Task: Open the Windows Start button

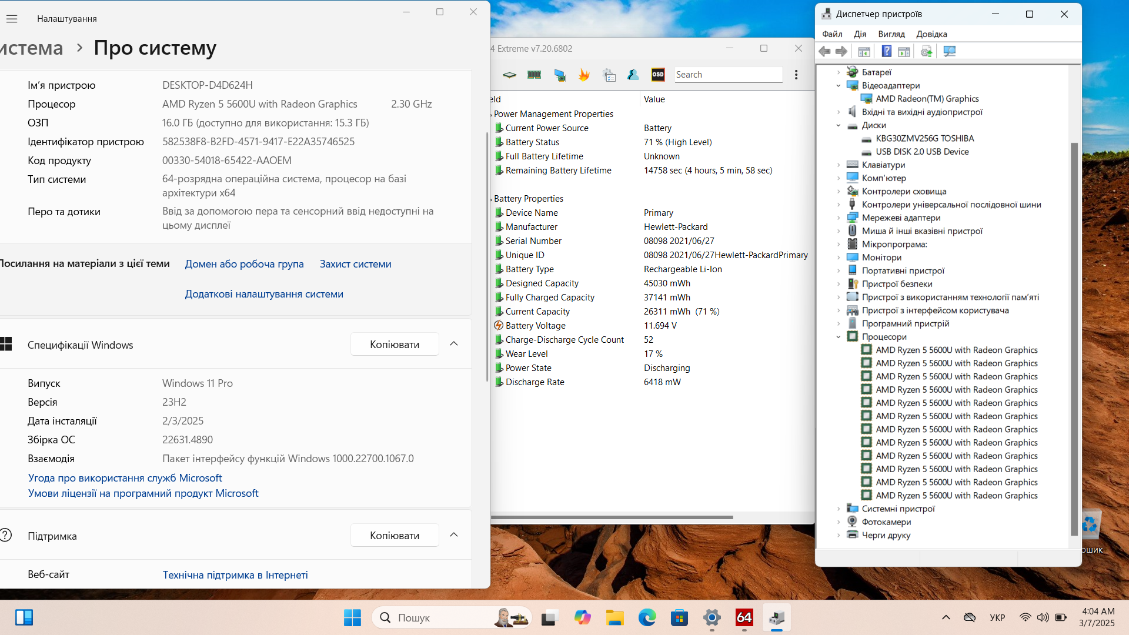Action: [x=352, y=617]
